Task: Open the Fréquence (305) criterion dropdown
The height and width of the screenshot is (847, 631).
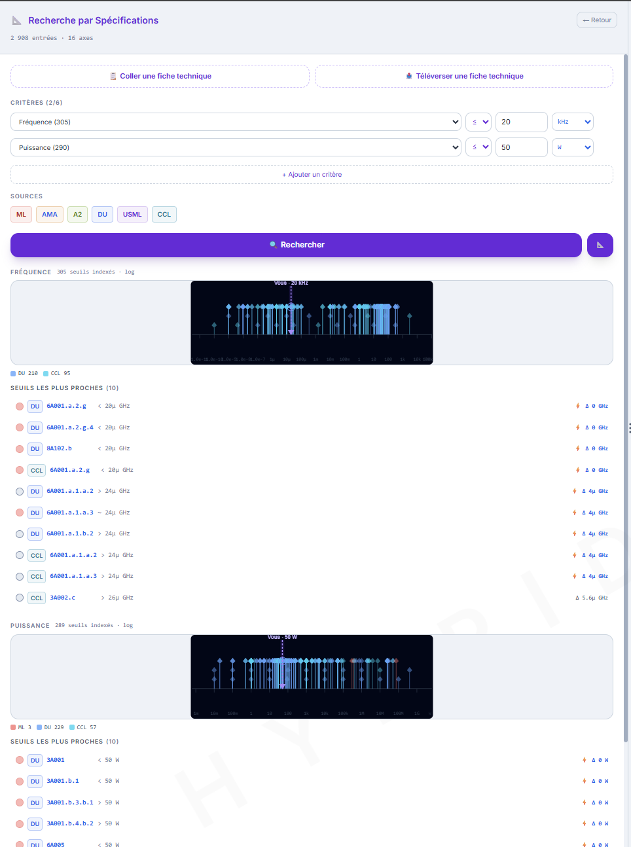Action: 236,122
